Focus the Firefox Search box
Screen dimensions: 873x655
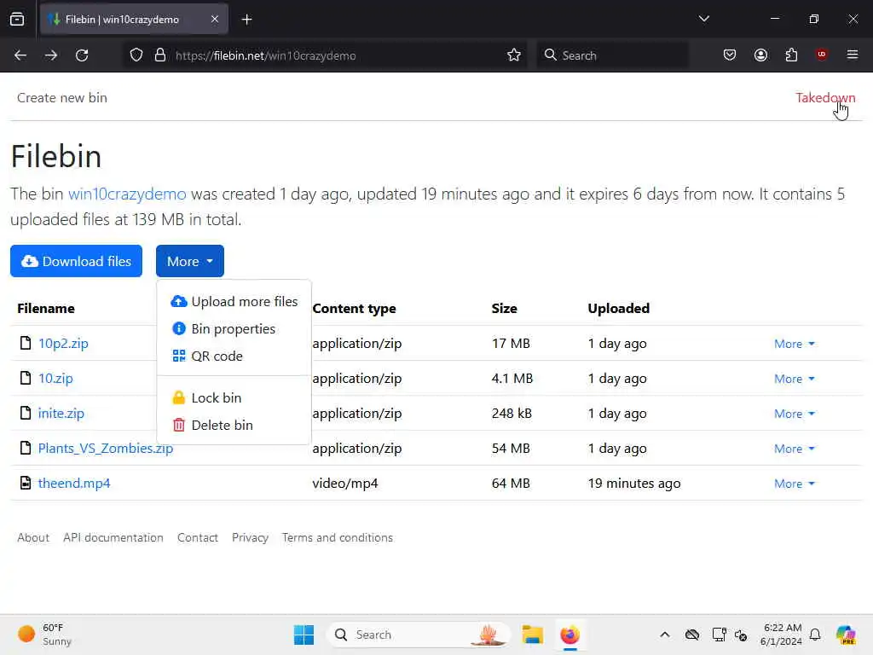[612, 55]
